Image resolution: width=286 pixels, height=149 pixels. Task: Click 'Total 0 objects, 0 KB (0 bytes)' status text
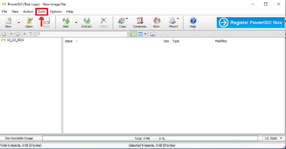point(21,145)
